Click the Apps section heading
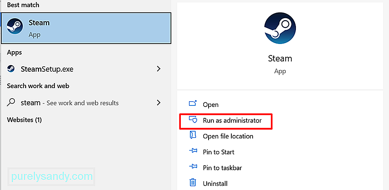This screenshot has width=389, height=190. click(14, 52)
